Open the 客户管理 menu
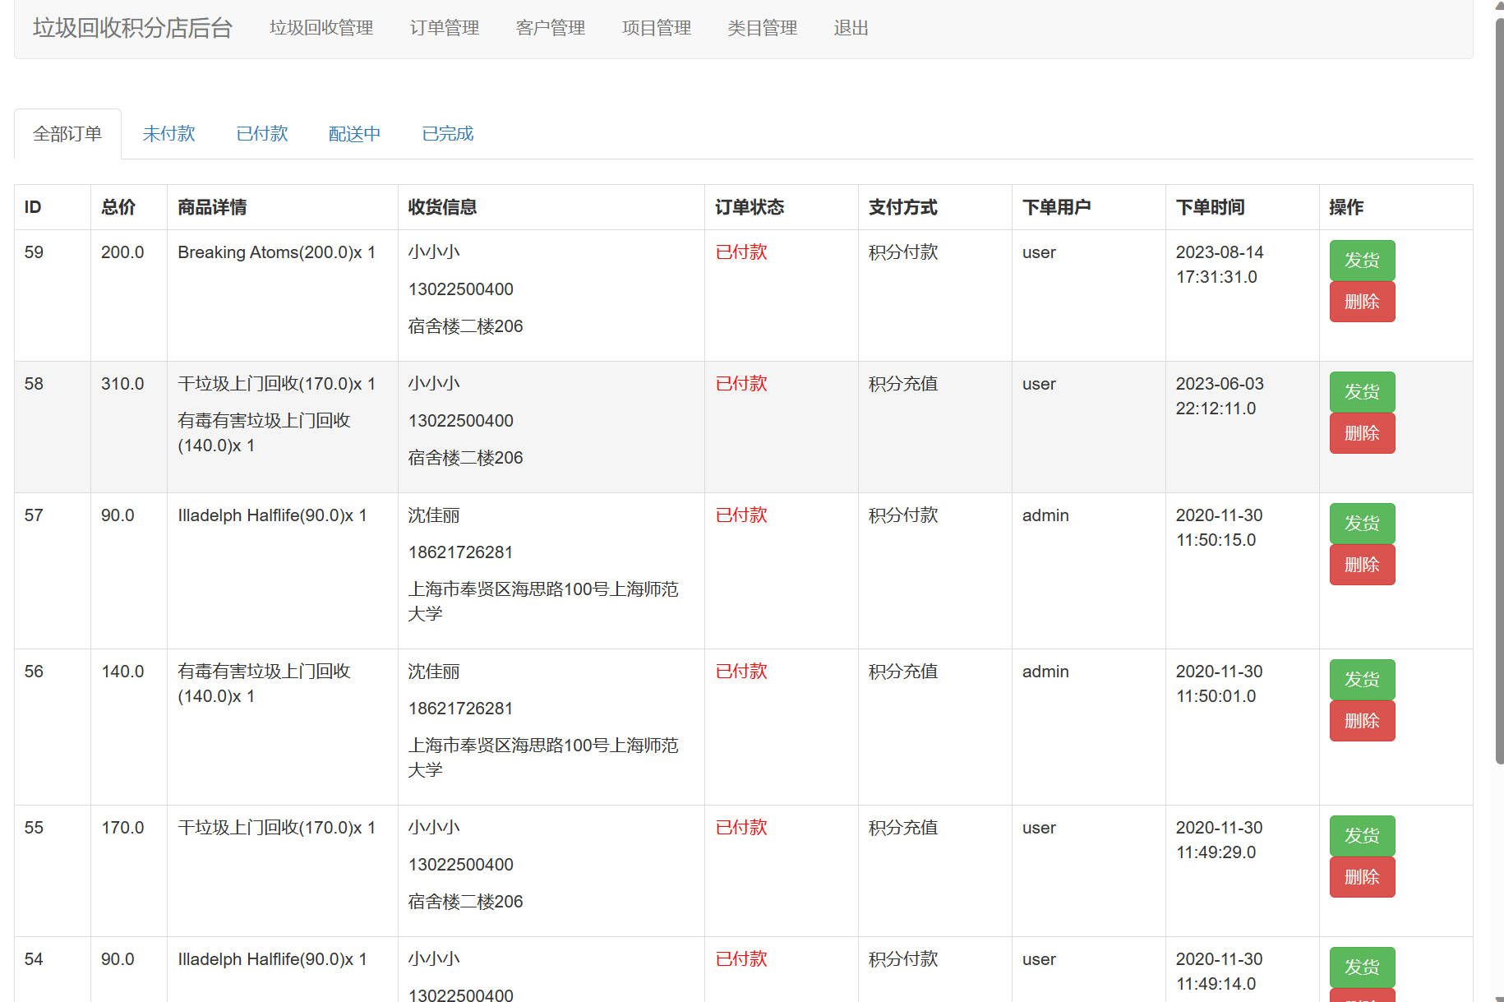1504x1002 pixels. point(550,27)
